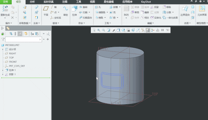Open the 注释 ribbon tab
Image resolution: width=208 pixels, height=120 pixels.
pyautogui.click(x=65, y=2)
